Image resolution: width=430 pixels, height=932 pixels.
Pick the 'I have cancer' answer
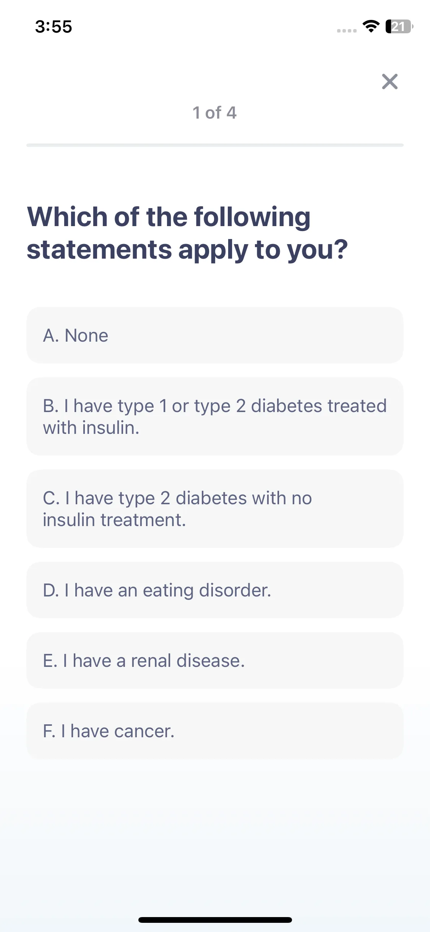(x=215, y=731)
